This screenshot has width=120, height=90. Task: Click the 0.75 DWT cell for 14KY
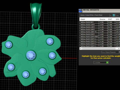(111, 27)
